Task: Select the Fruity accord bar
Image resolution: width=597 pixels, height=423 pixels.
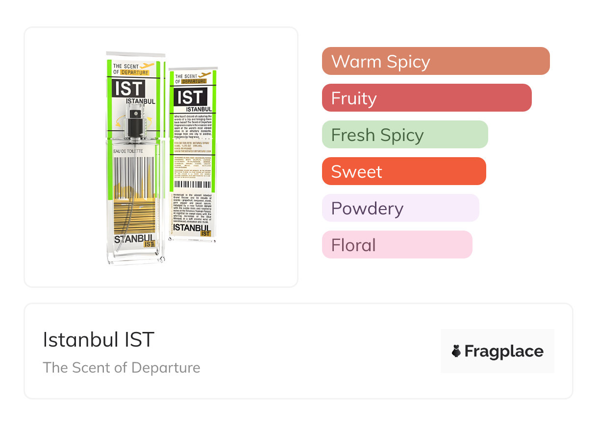Action: (x=426, y=98)
